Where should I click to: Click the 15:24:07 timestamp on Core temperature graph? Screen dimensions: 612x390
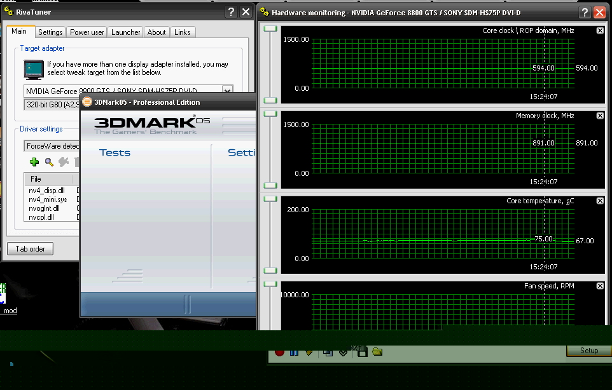[543, 267]
